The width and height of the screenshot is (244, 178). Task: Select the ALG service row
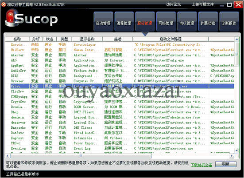pyautogui.click(x=120, y=60)
